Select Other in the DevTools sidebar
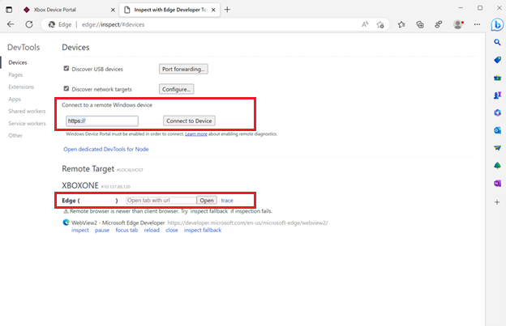506x326 pixels. tap(15, 135)
